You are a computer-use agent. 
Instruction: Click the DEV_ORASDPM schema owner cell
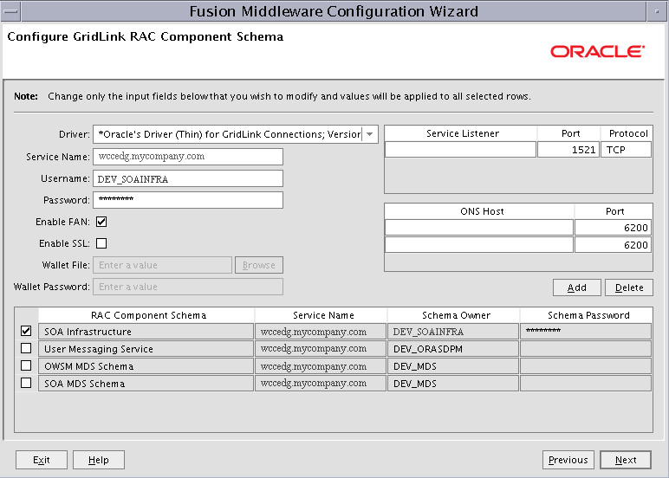click(453, 349)
